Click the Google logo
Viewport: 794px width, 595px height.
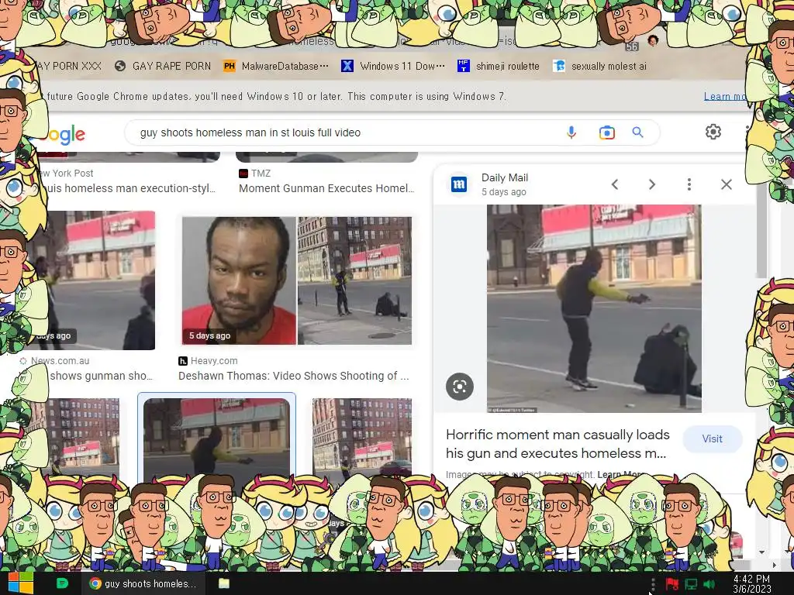(x=62, y=134)
